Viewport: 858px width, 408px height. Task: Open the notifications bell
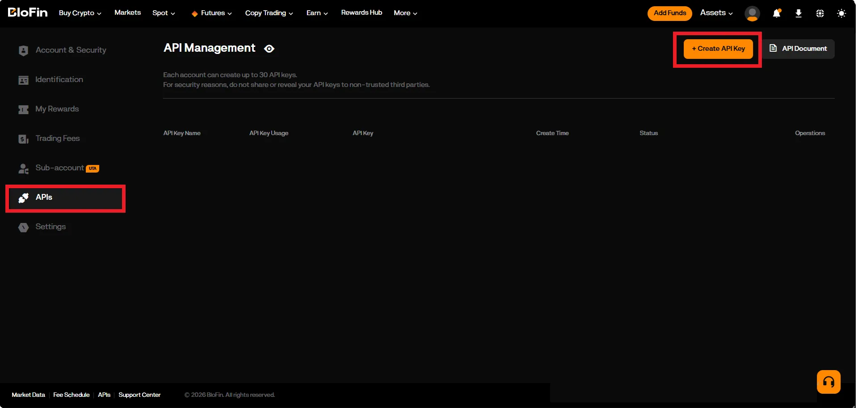tap(777, 13)
